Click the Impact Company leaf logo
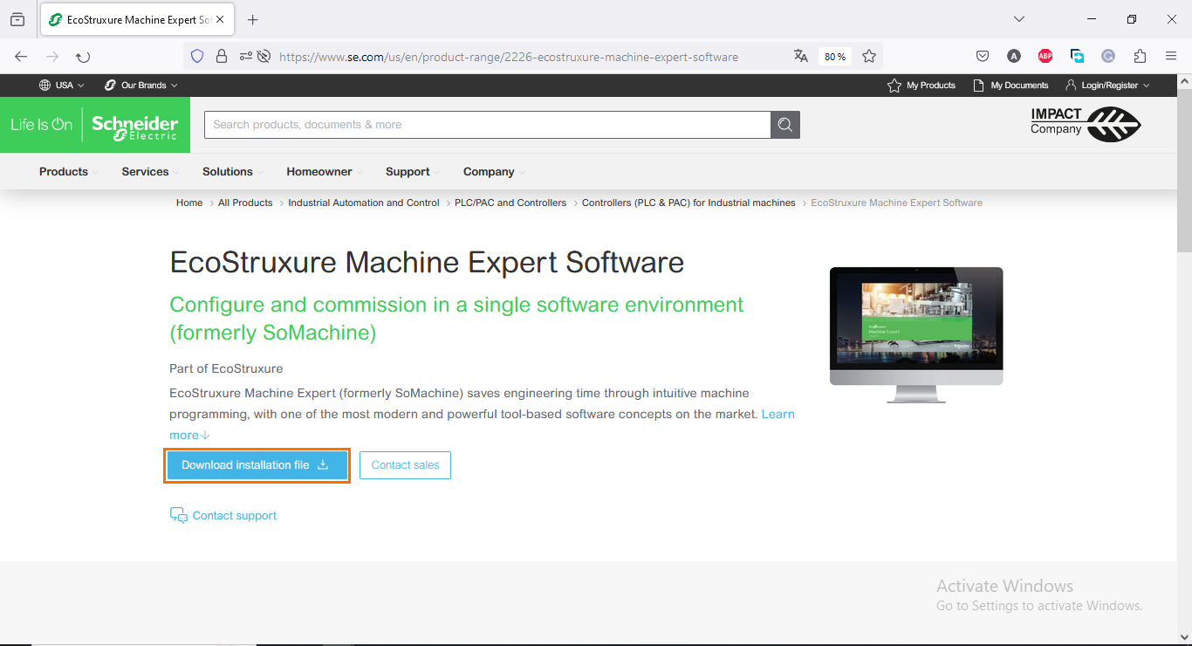 coord(1086,125)
